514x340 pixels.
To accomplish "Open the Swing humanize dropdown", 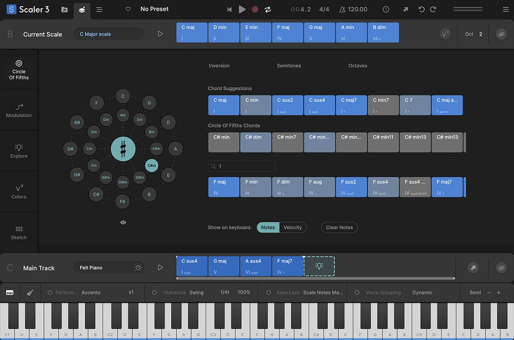I will pyautogui.click(x=196, y=293).
